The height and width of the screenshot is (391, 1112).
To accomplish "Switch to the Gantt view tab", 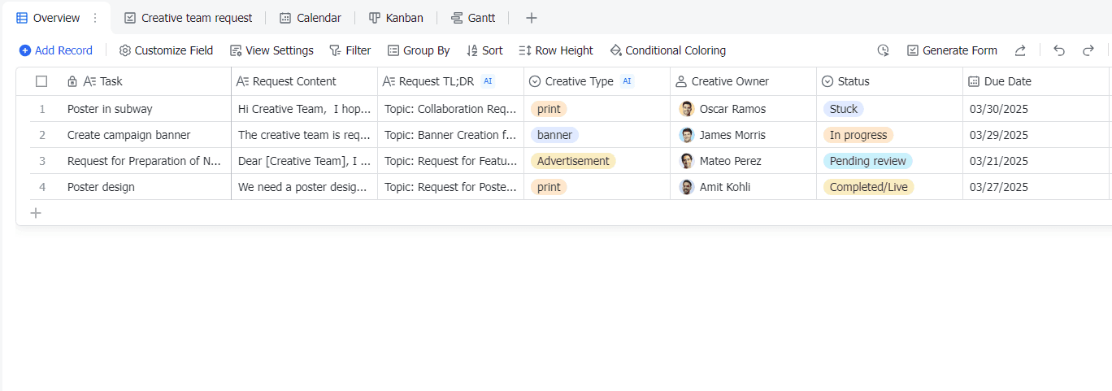I will 473,18.
